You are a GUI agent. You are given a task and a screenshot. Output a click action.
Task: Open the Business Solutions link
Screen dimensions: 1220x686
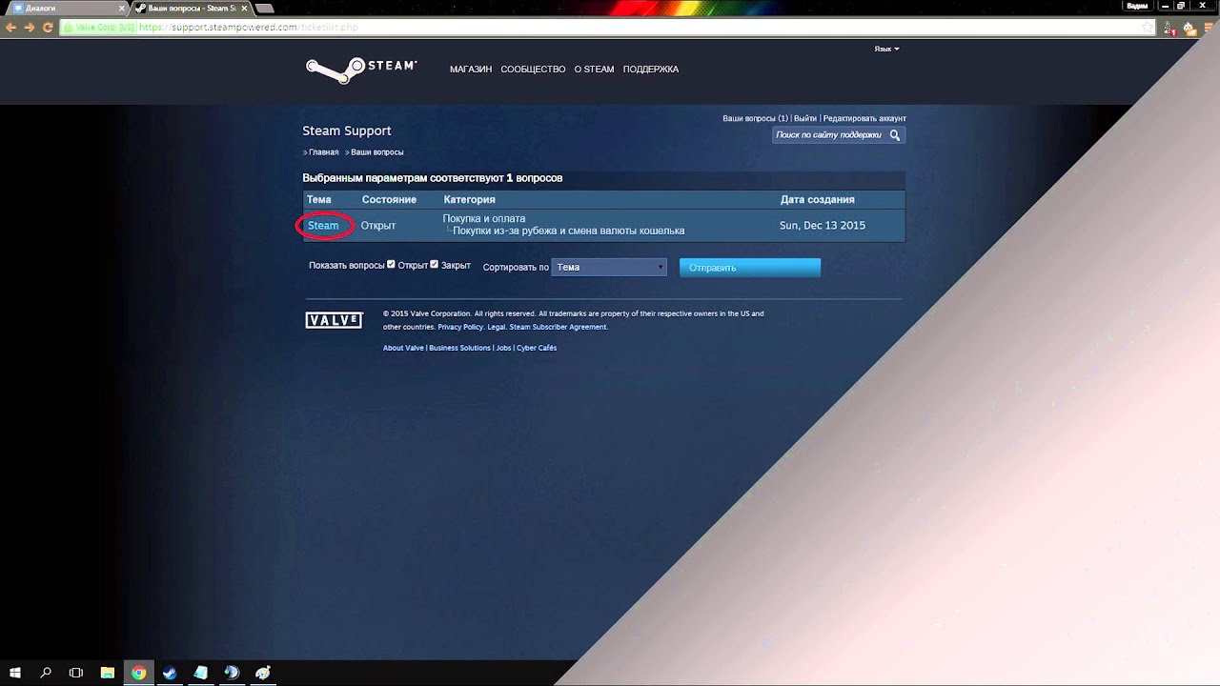tap(459, 348)
